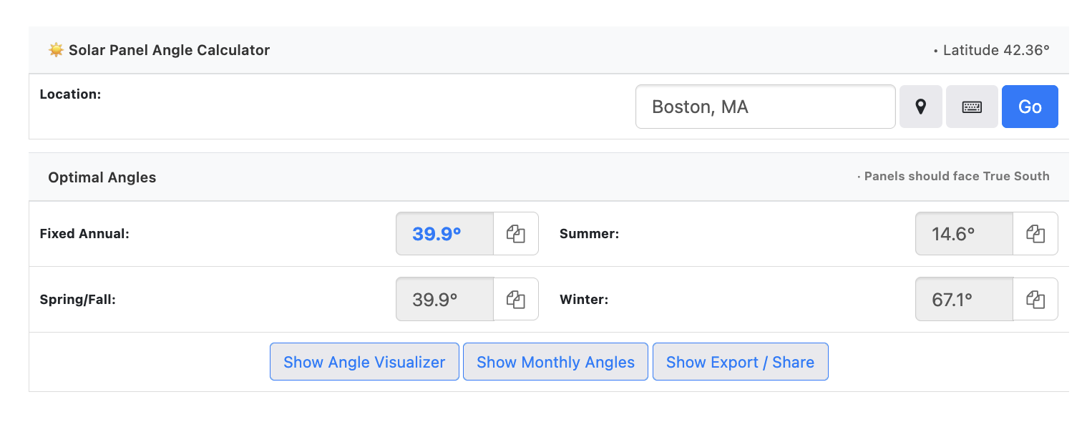The width and height of the screenshot is (1092, 422).
Task: Click the Optimal Angles section header
Action: pyautogui.click(x=102, y=177)
